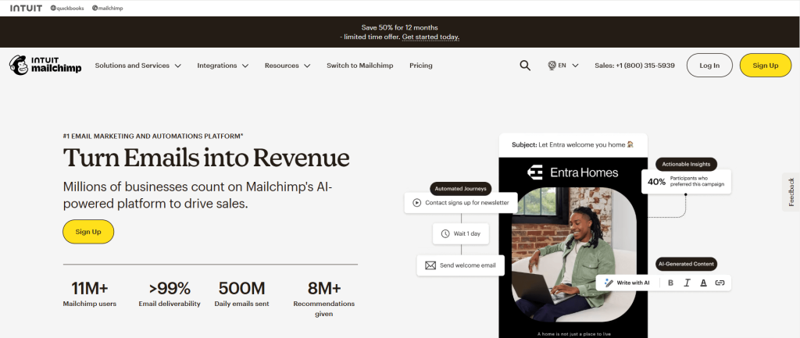Click the Sign Up button in header

[766, 66]
